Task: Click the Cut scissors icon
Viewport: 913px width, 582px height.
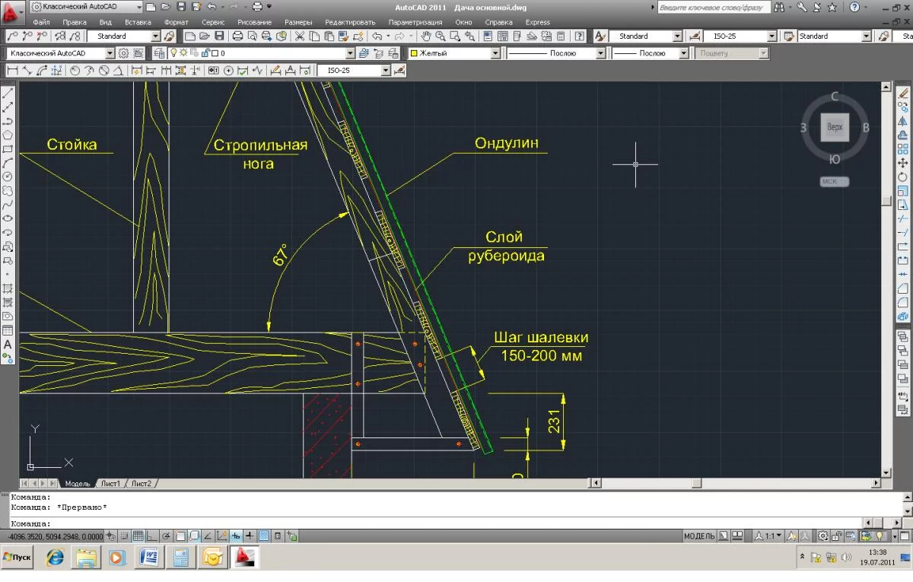Action: pos(300,37)
